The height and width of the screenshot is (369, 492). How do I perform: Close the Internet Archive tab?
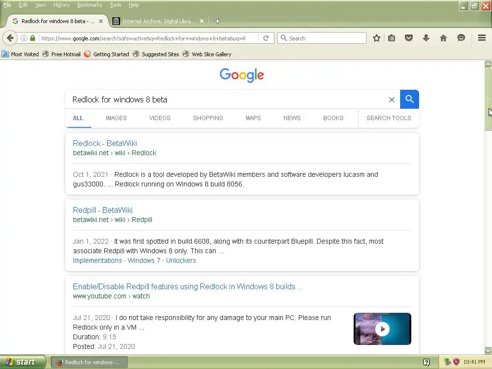[x=202, y=21]
